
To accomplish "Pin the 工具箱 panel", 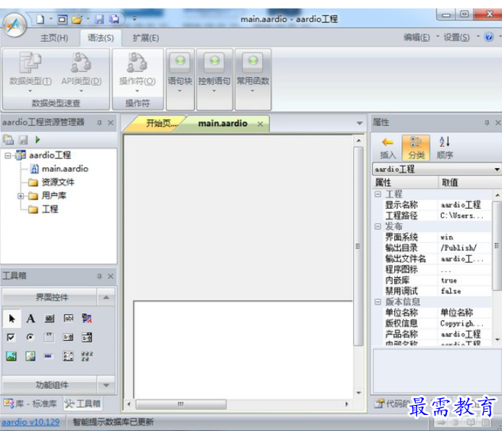I will (x=99, y=276).
